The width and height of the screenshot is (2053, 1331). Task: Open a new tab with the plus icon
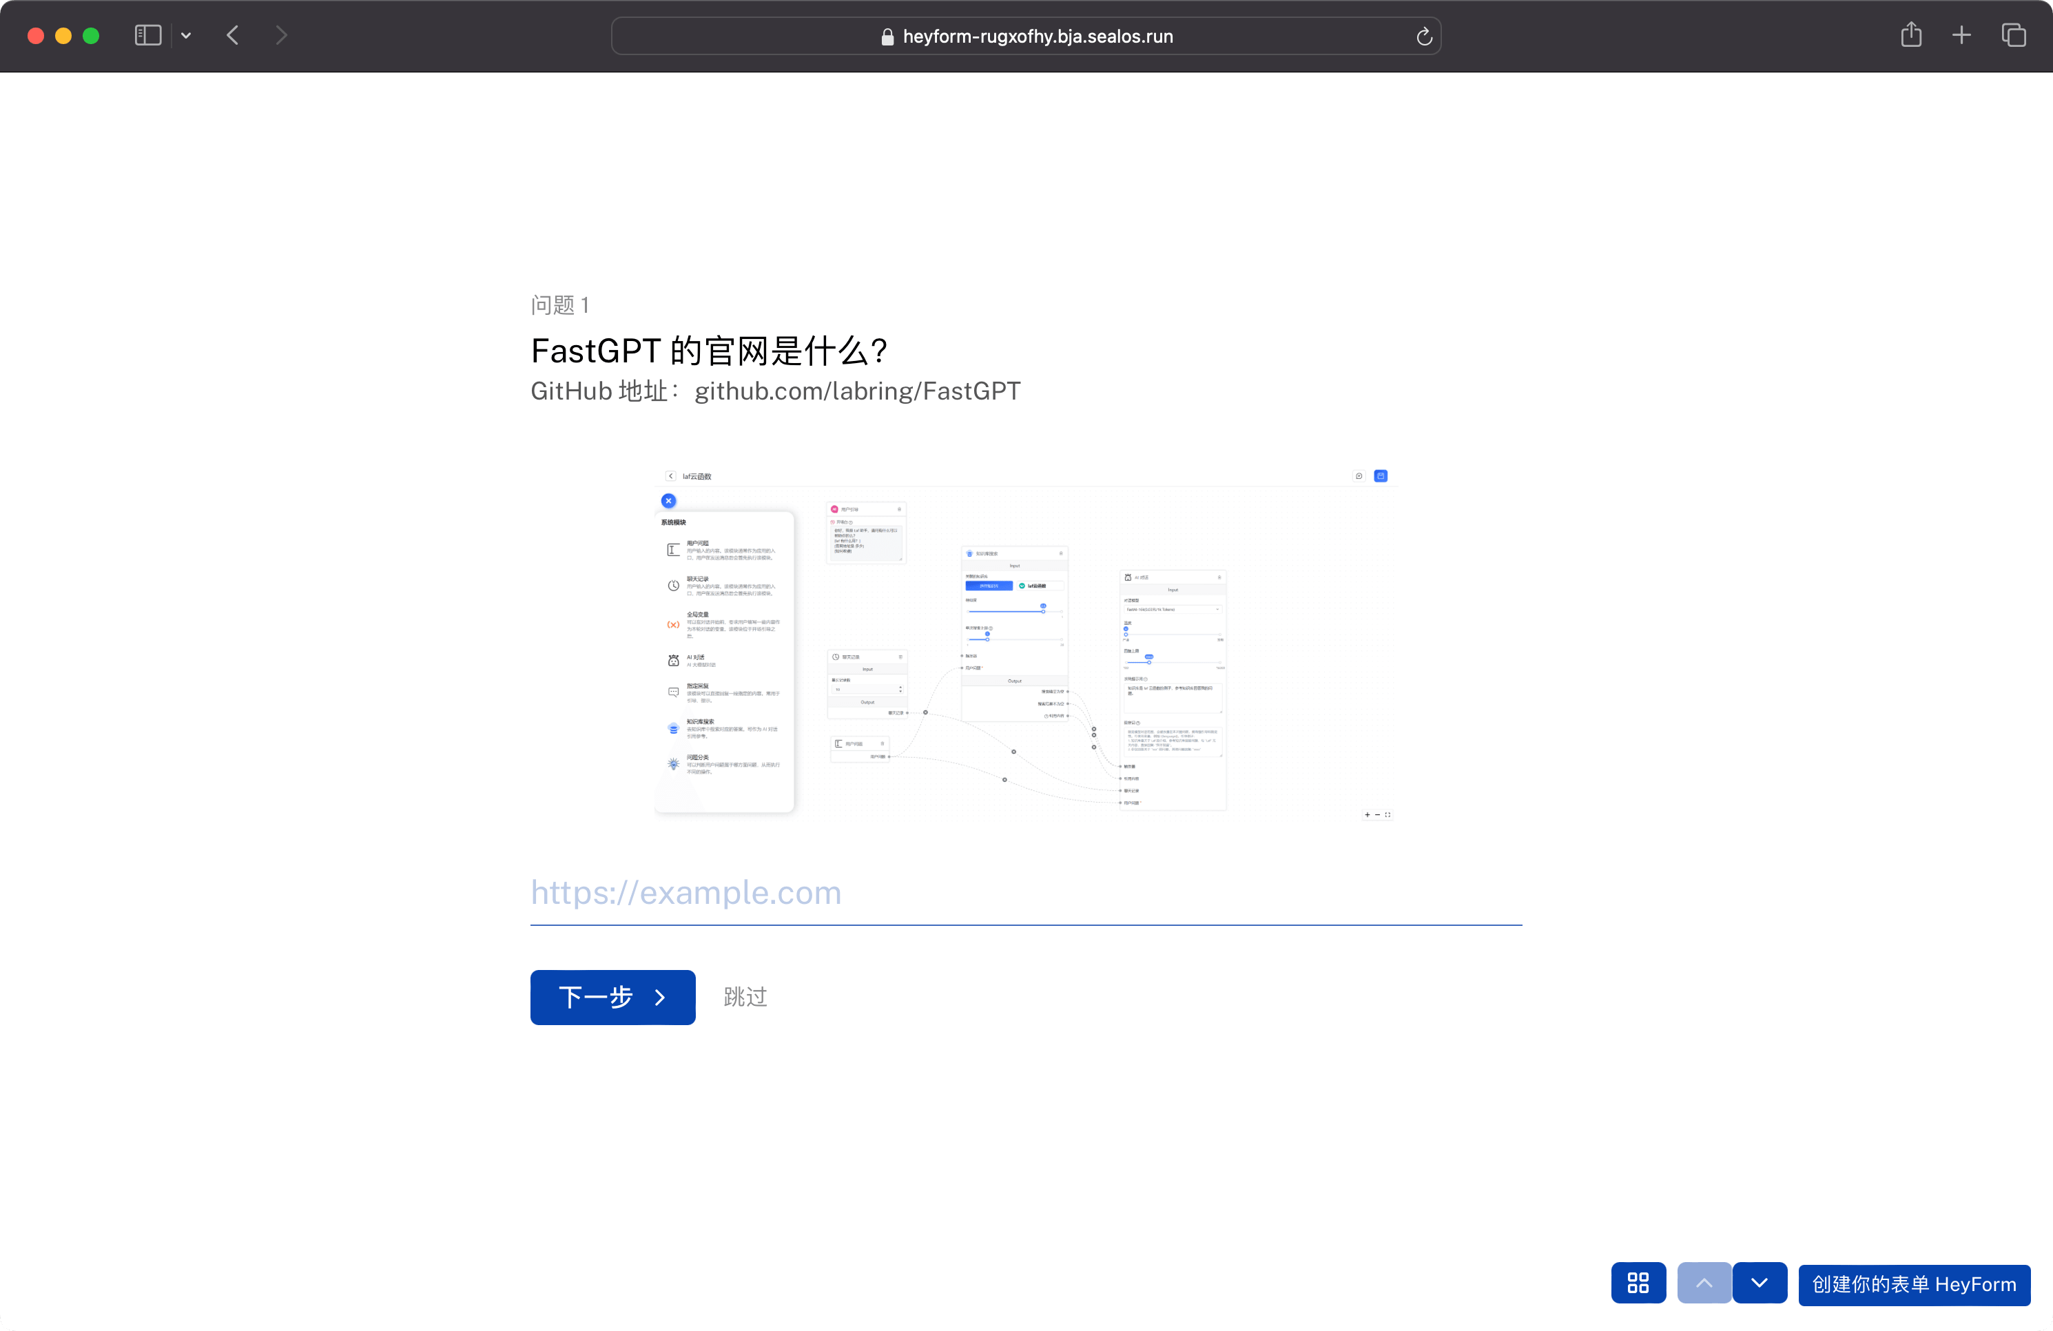(x=1961, y=35)
